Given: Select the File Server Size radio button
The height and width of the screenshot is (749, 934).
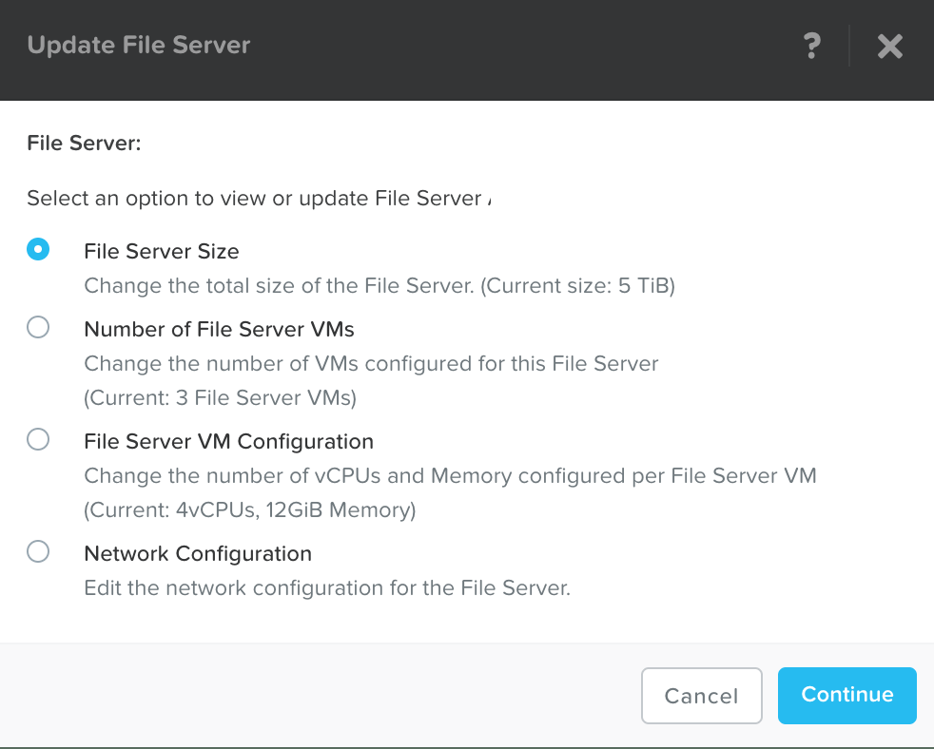Looking at the screenshot, I should point(38,251).
